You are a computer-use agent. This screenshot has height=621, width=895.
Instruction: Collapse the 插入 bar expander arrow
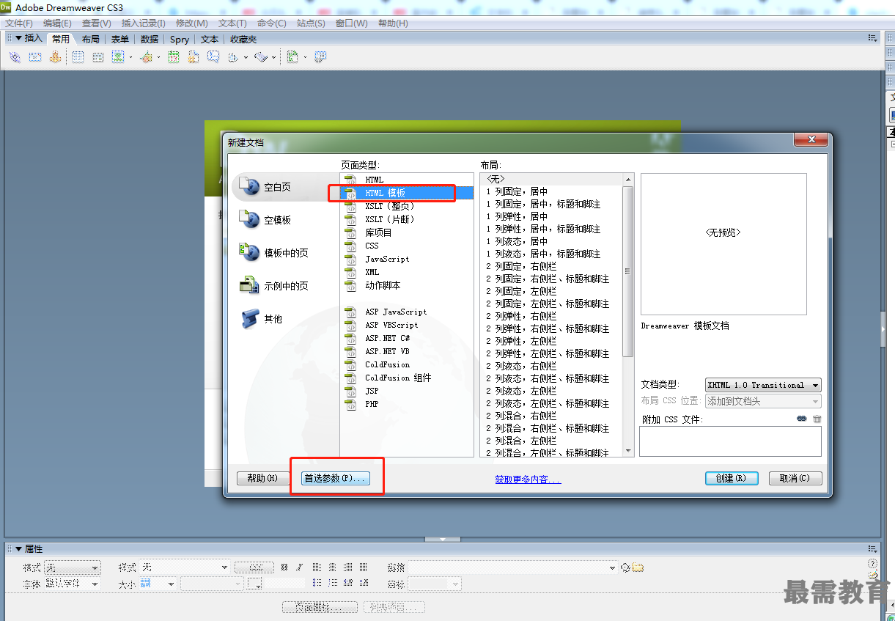(19, 38)
